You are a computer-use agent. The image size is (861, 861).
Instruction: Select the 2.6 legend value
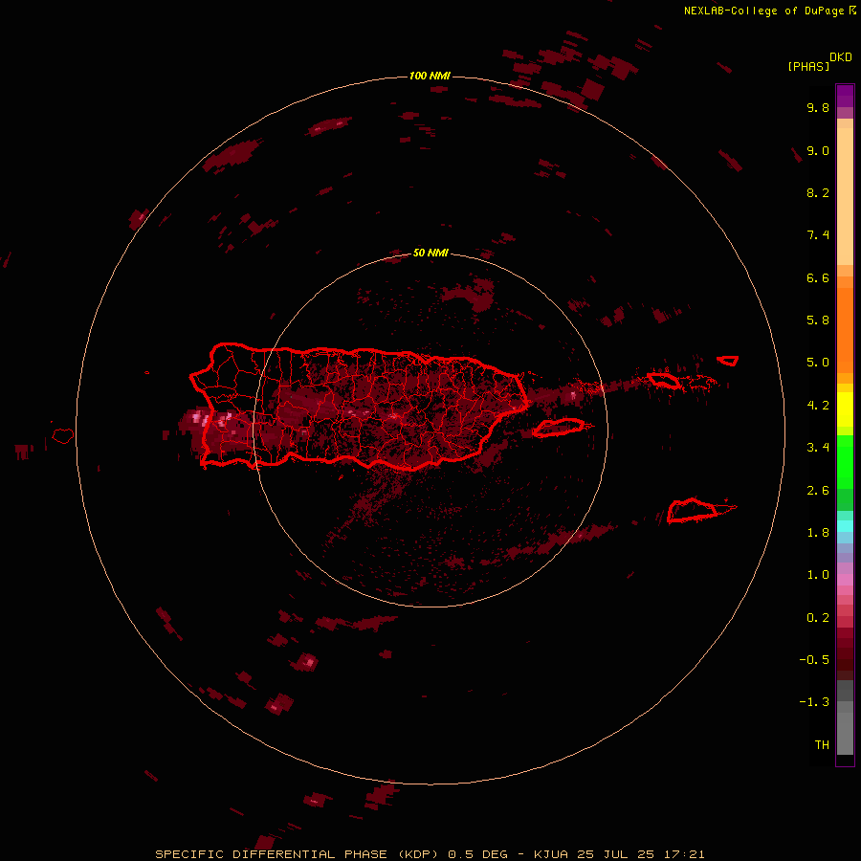point(818,490)
